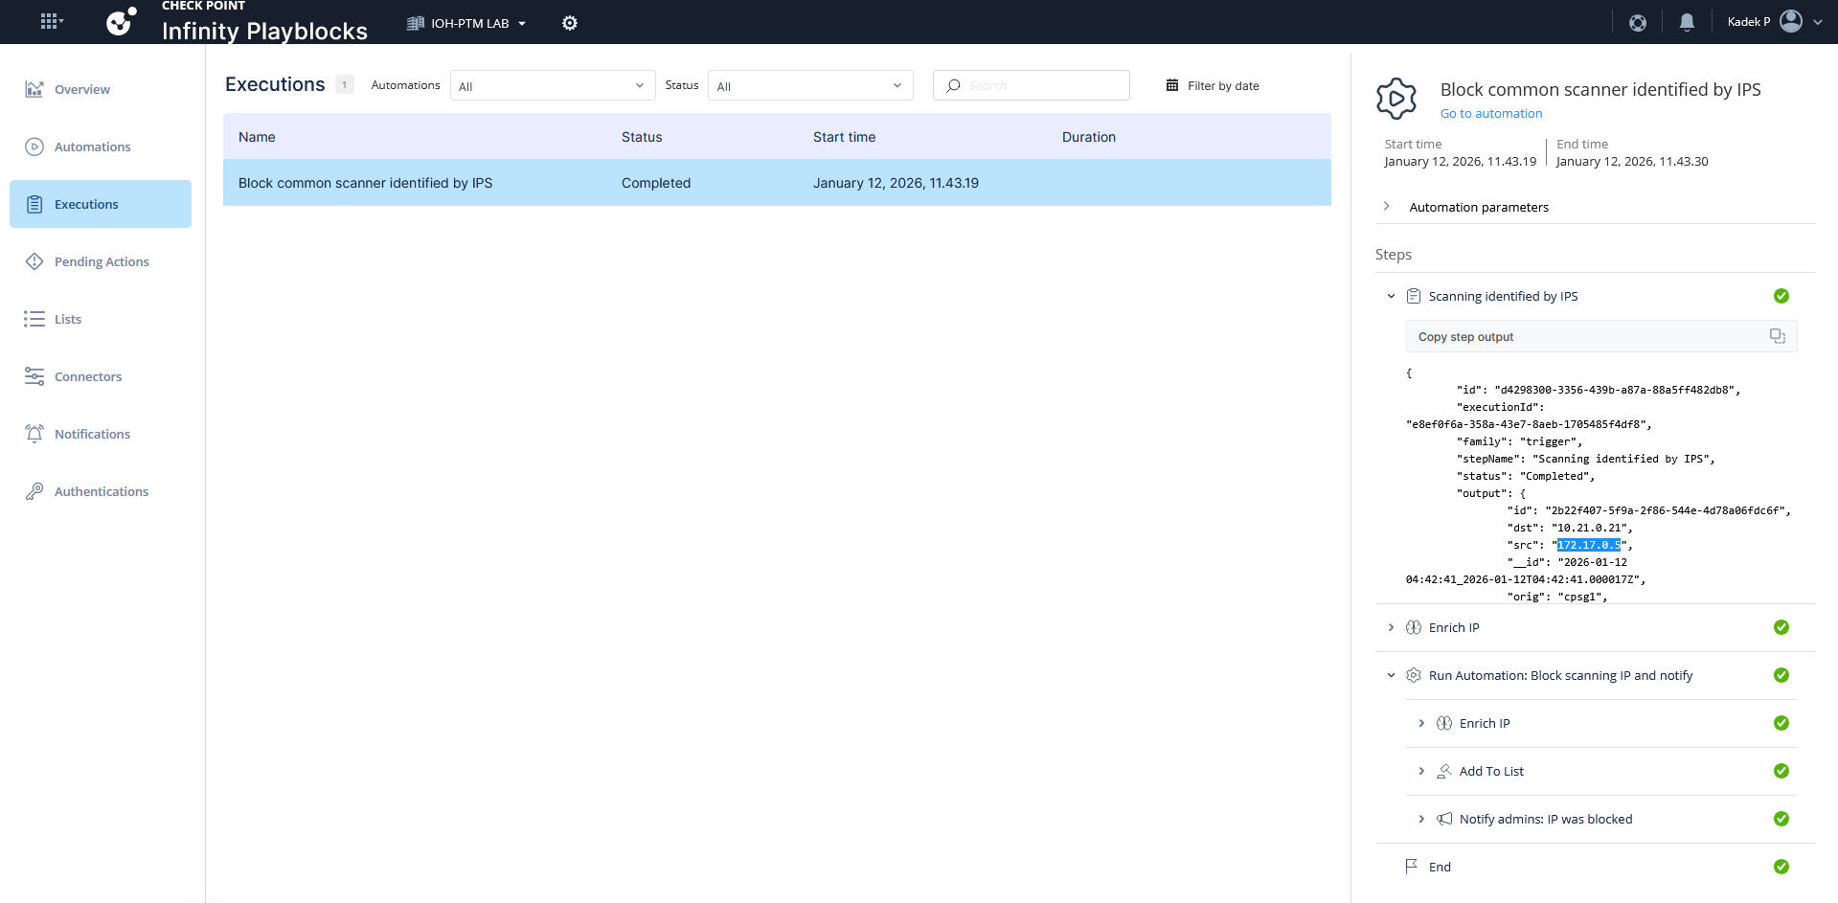Open the app launcher grid icon
The image size is (1838, 903).
pyautogui.click(x=50, y=21)
